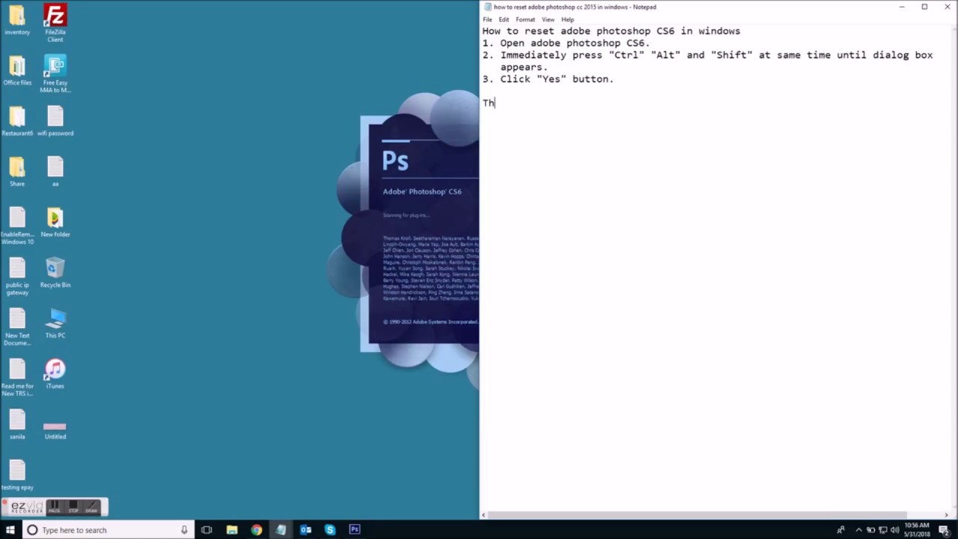The width and height of the screenshot is (958, 539).
Task: Launch FileZilla Client desktop shortcut
Action: coord(55,22)
